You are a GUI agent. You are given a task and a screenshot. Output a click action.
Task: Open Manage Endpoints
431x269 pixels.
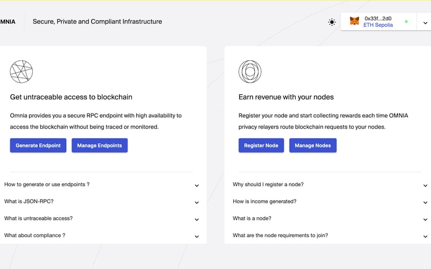pos(100,145)
